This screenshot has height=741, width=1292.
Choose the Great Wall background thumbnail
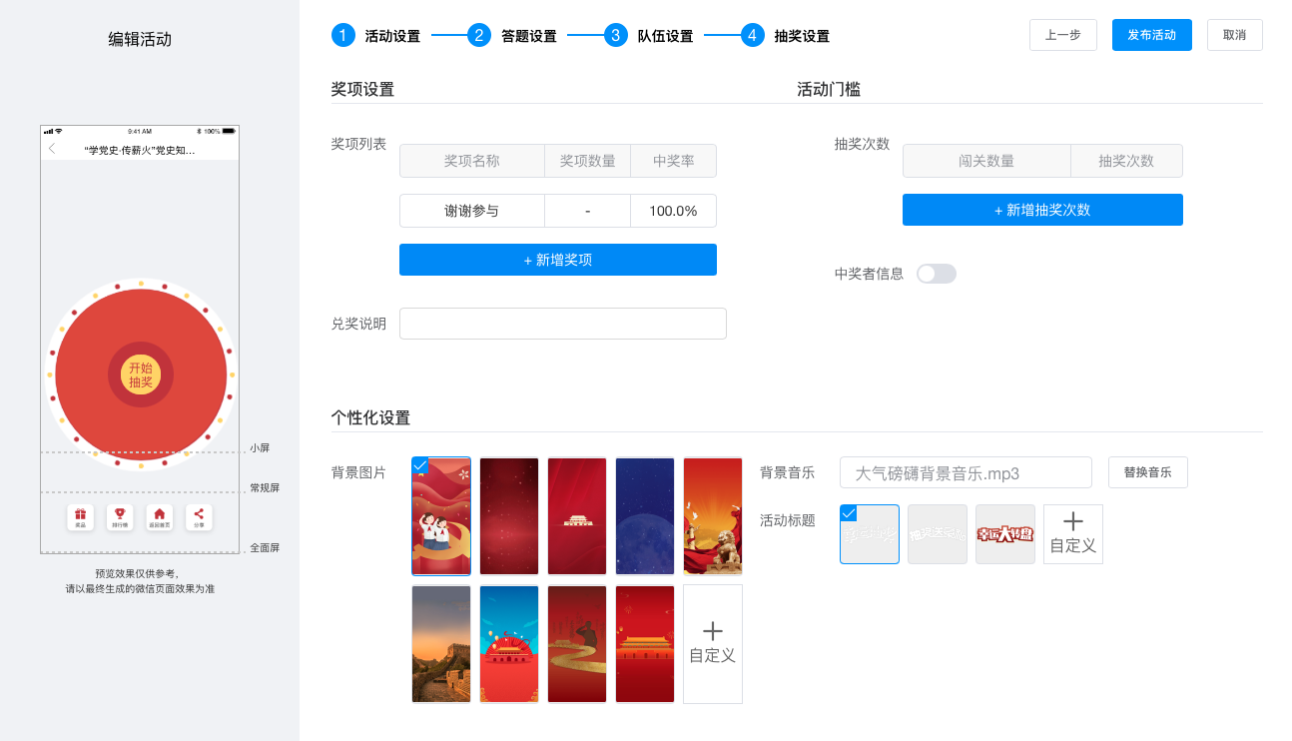coord(441,643)
